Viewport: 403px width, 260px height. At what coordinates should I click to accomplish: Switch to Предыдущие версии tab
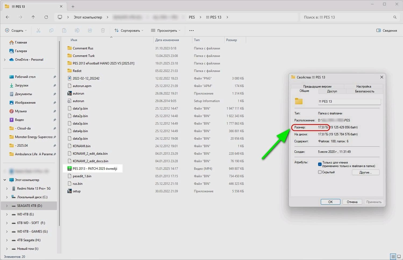click(x=317, y=86)
